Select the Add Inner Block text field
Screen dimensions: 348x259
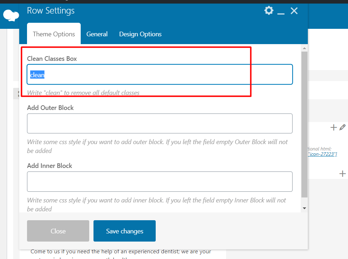(160, 181)
